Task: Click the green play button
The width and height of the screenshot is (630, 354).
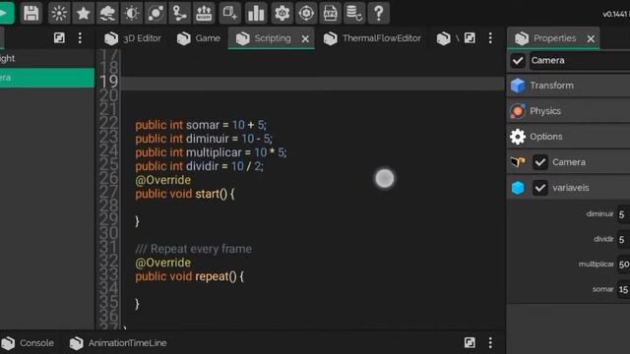Action: coord(6,13)
